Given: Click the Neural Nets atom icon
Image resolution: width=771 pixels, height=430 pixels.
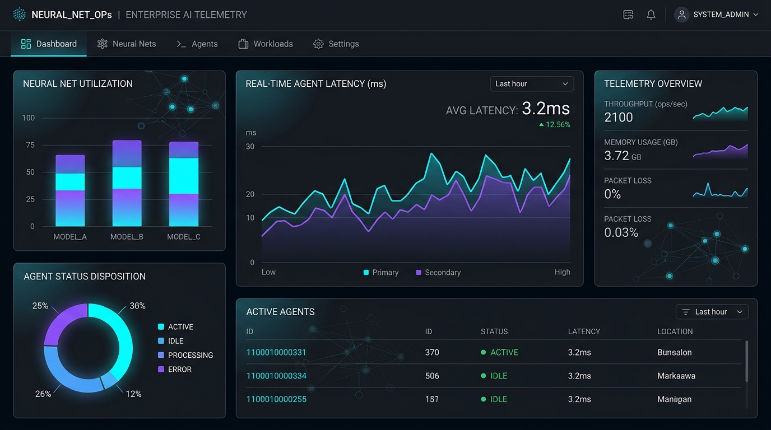Looking at the screenshot, I should point(102,44).
